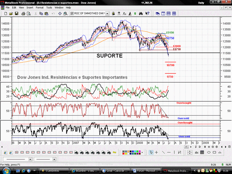Create a new chart with New icon
This screenshot has width=232, height=174.
point(6,14)
